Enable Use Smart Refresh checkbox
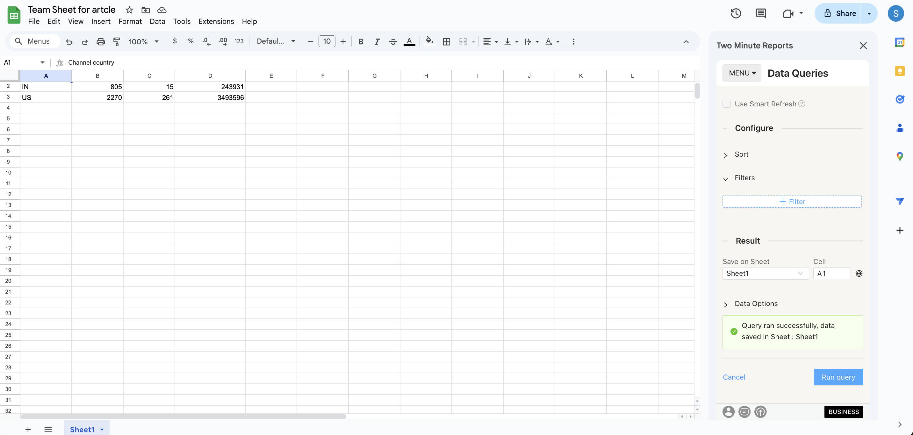Viewport: 913px width, 435px height. (x=727, y=104)
